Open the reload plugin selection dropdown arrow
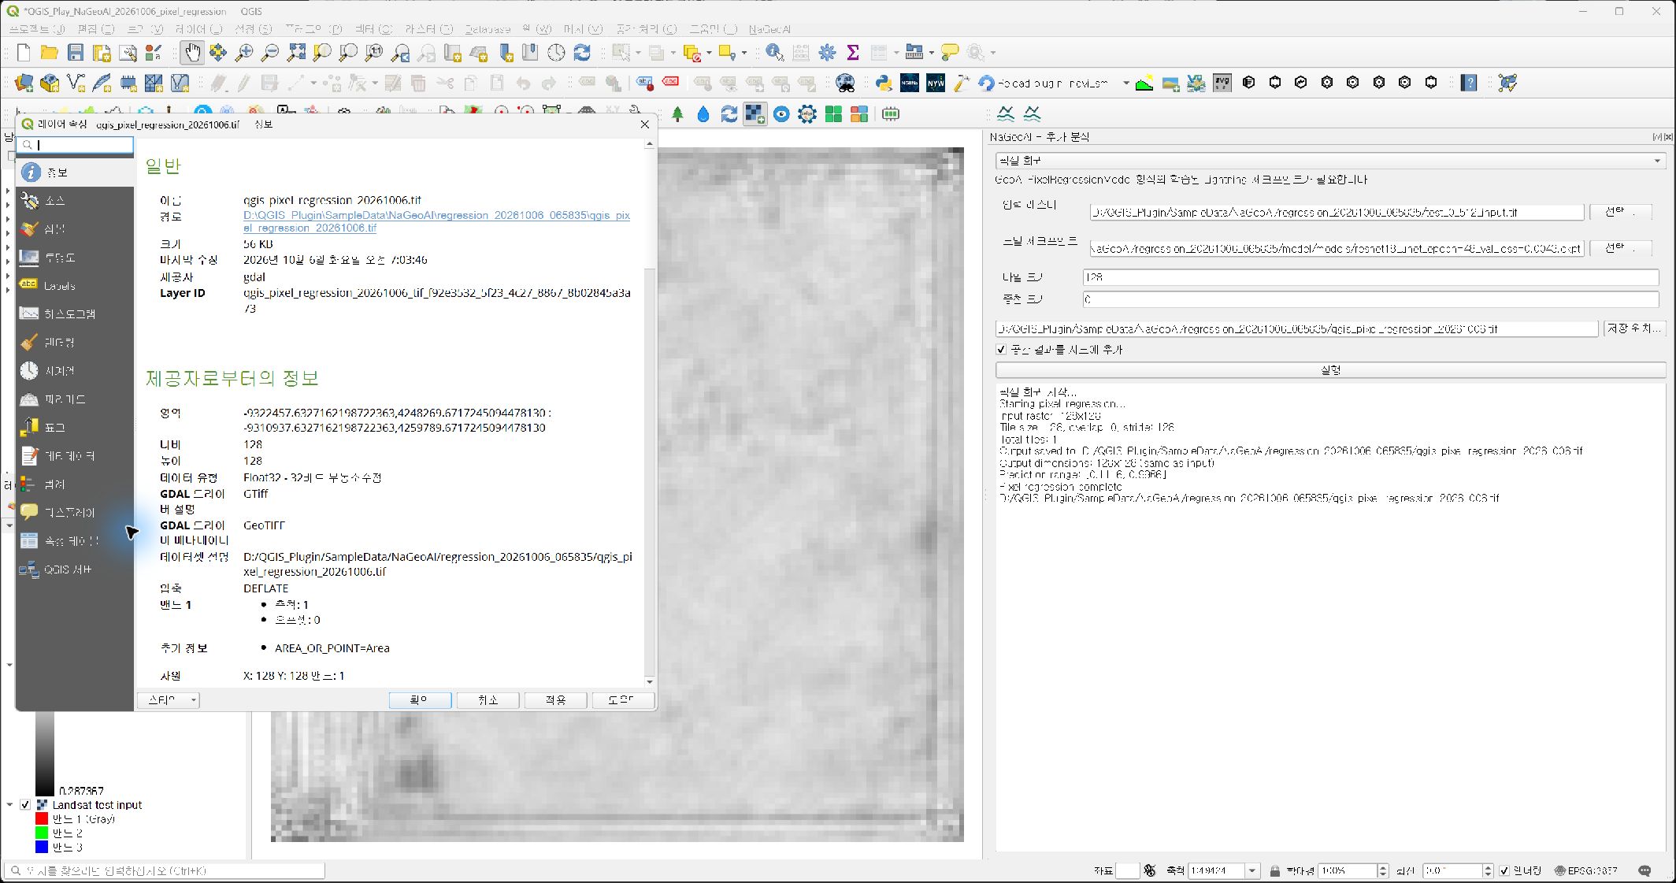The width and height of the screenshot is (1676, 883). pyautogui.click(x=1126, y=83)
